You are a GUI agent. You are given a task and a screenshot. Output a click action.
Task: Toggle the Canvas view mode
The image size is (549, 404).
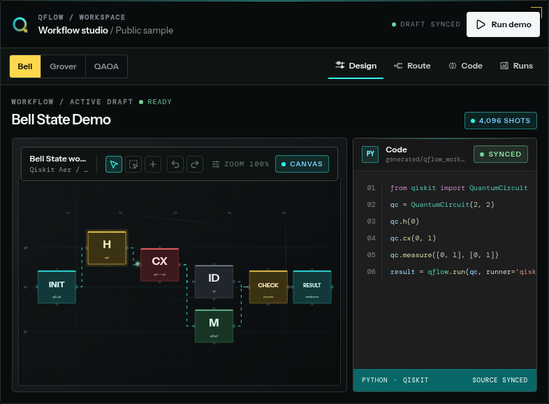pos(302,164)
